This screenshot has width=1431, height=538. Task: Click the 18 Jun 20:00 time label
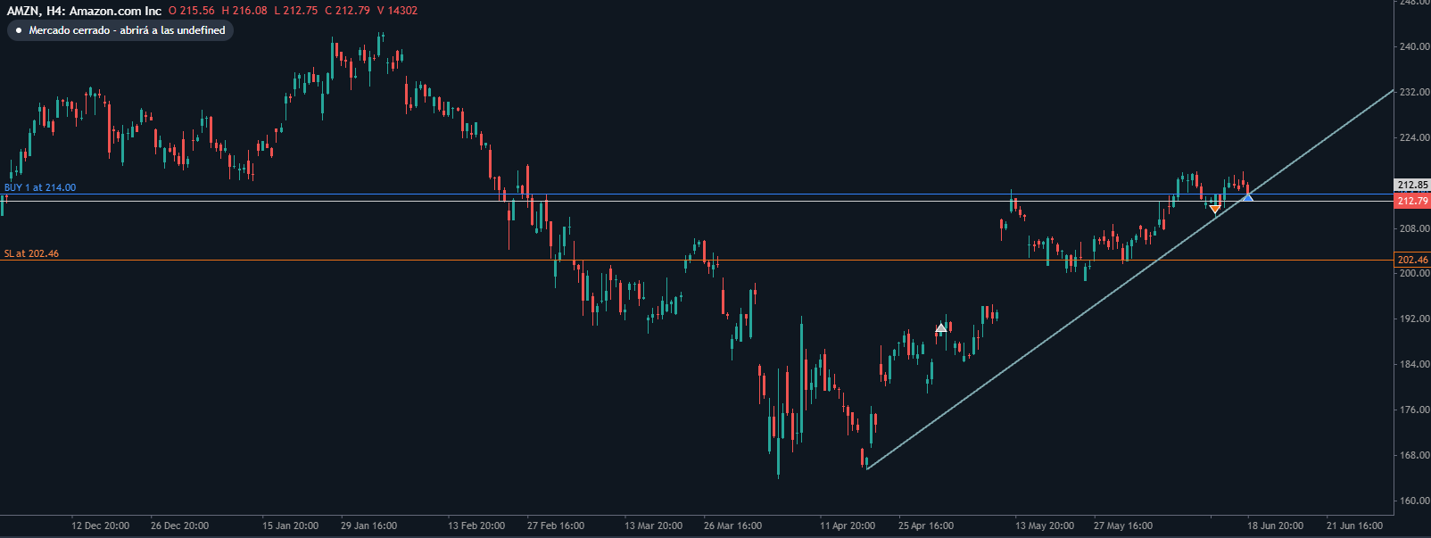pyautogui.click(x=1276, y=526)
